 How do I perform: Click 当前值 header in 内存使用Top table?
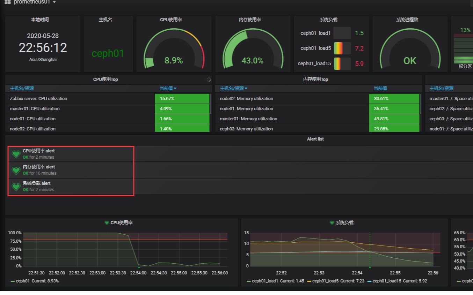click(380, 89)
